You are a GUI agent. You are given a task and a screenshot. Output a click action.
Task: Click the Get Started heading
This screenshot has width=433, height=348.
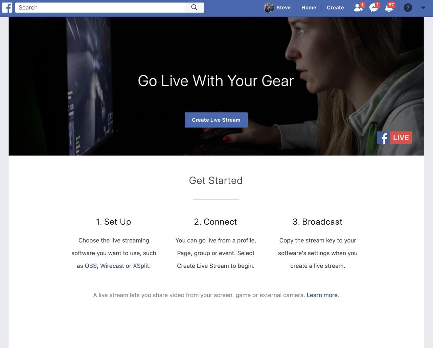[x=216, y=181]
